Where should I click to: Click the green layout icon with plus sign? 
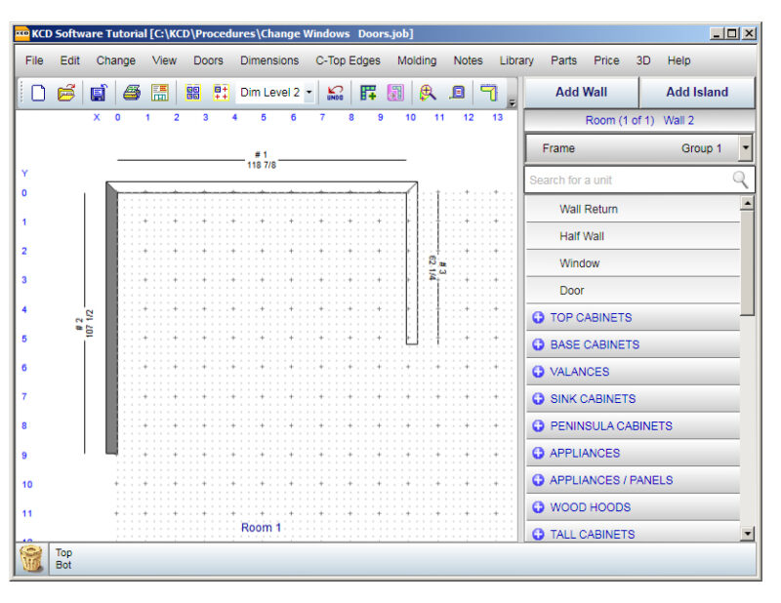(368, 93)
